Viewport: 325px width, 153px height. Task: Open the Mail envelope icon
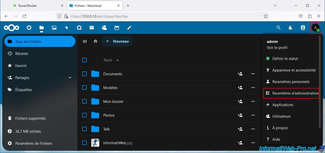point(92,28)
